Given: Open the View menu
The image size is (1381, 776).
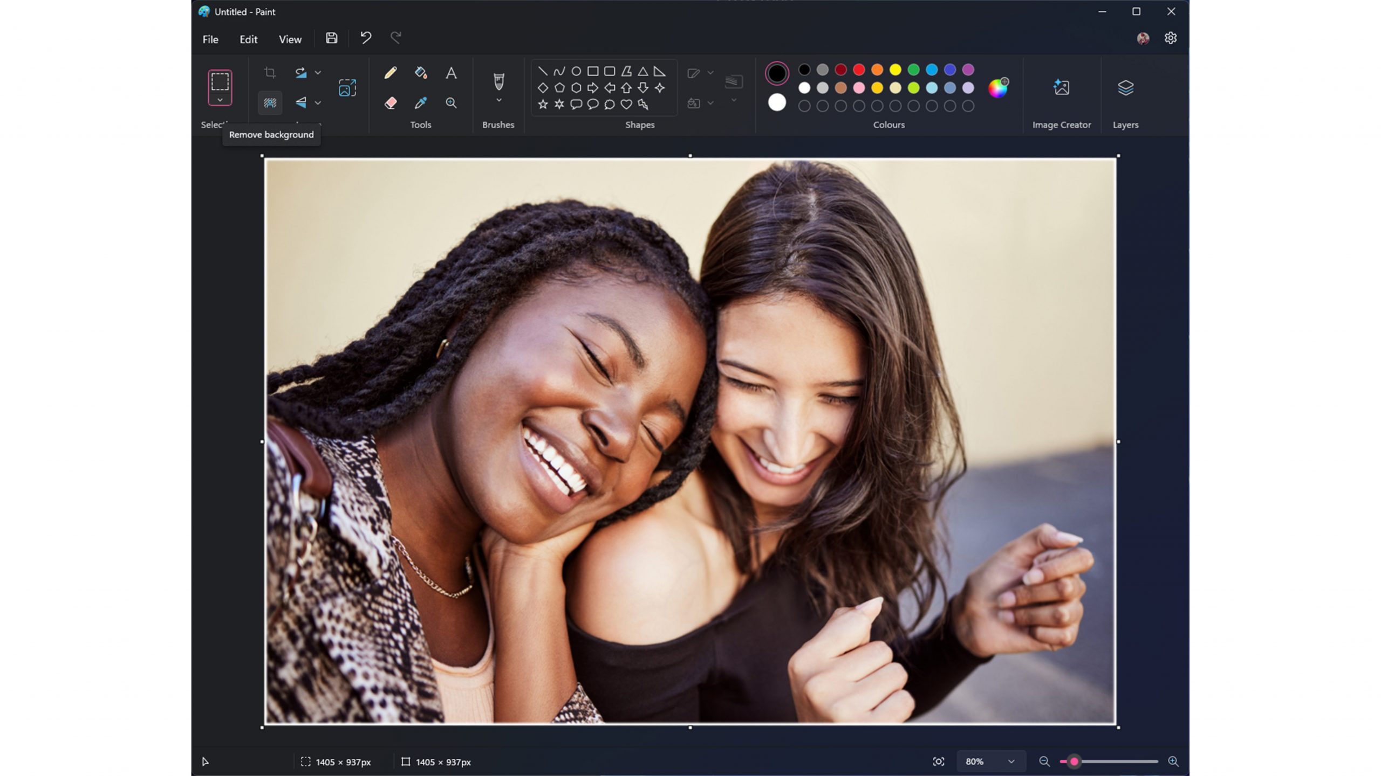Looking at the screenshot, I should tap(290, 38).
